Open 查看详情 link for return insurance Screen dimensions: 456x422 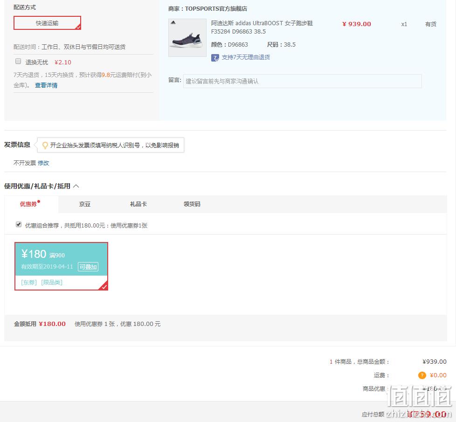click(x=46, y=85)
